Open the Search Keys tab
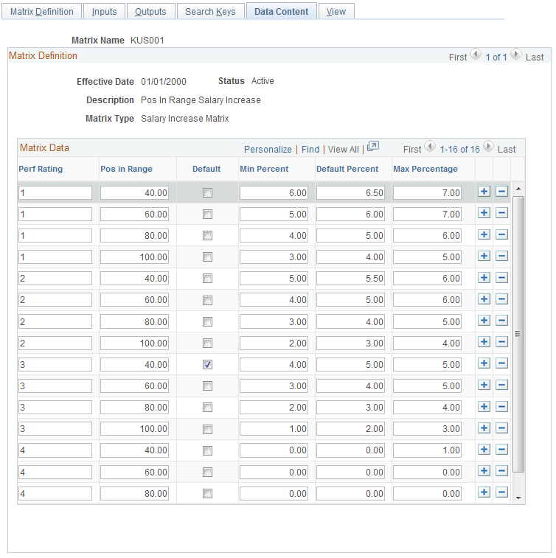This screenshot has width=556, height=558. click(x=210, y=11)
